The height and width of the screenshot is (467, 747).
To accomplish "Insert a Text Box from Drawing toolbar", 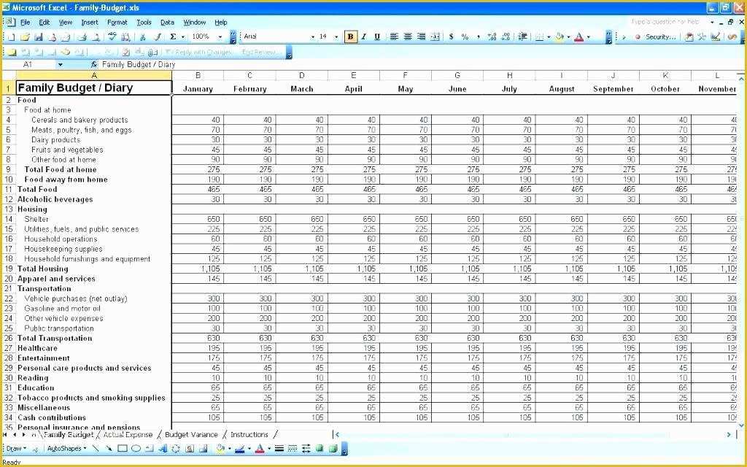I will tap(149, 449).
